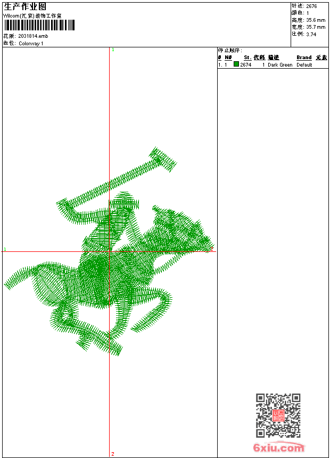Click the '元素' column header
The width and height of the screenshot is (330, 458).
(x=321, y=58)
